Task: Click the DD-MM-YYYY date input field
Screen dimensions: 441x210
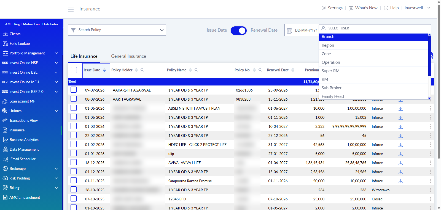Action: coord(306,30)
